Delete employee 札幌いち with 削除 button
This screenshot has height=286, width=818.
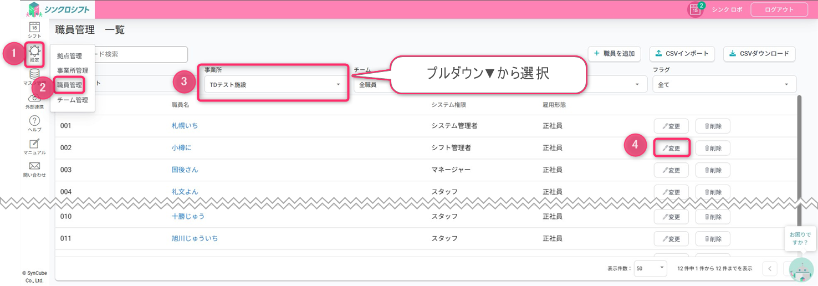pyautogui.click(x=713, y=126)
